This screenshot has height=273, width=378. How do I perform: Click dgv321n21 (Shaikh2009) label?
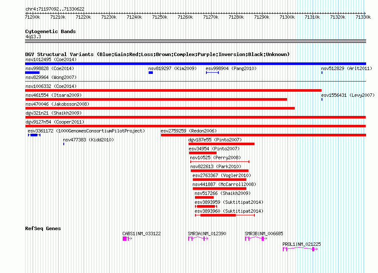(x=54, y=113)
